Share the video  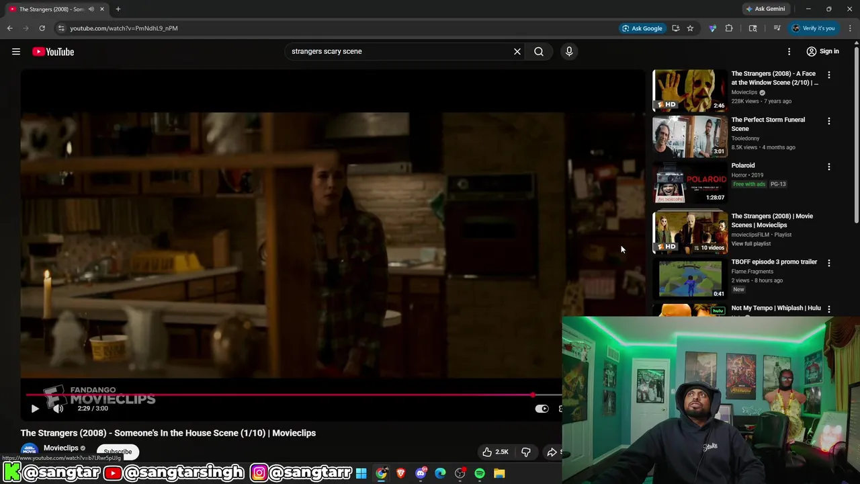click(554, 452)
